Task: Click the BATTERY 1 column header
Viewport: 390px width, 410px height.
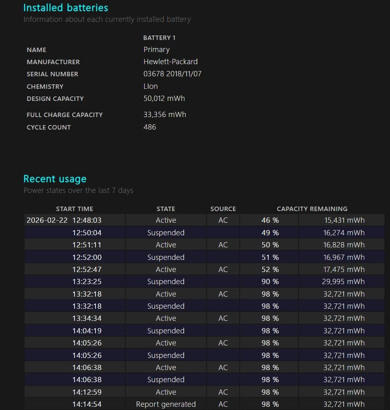Action: tap(159, 38)
